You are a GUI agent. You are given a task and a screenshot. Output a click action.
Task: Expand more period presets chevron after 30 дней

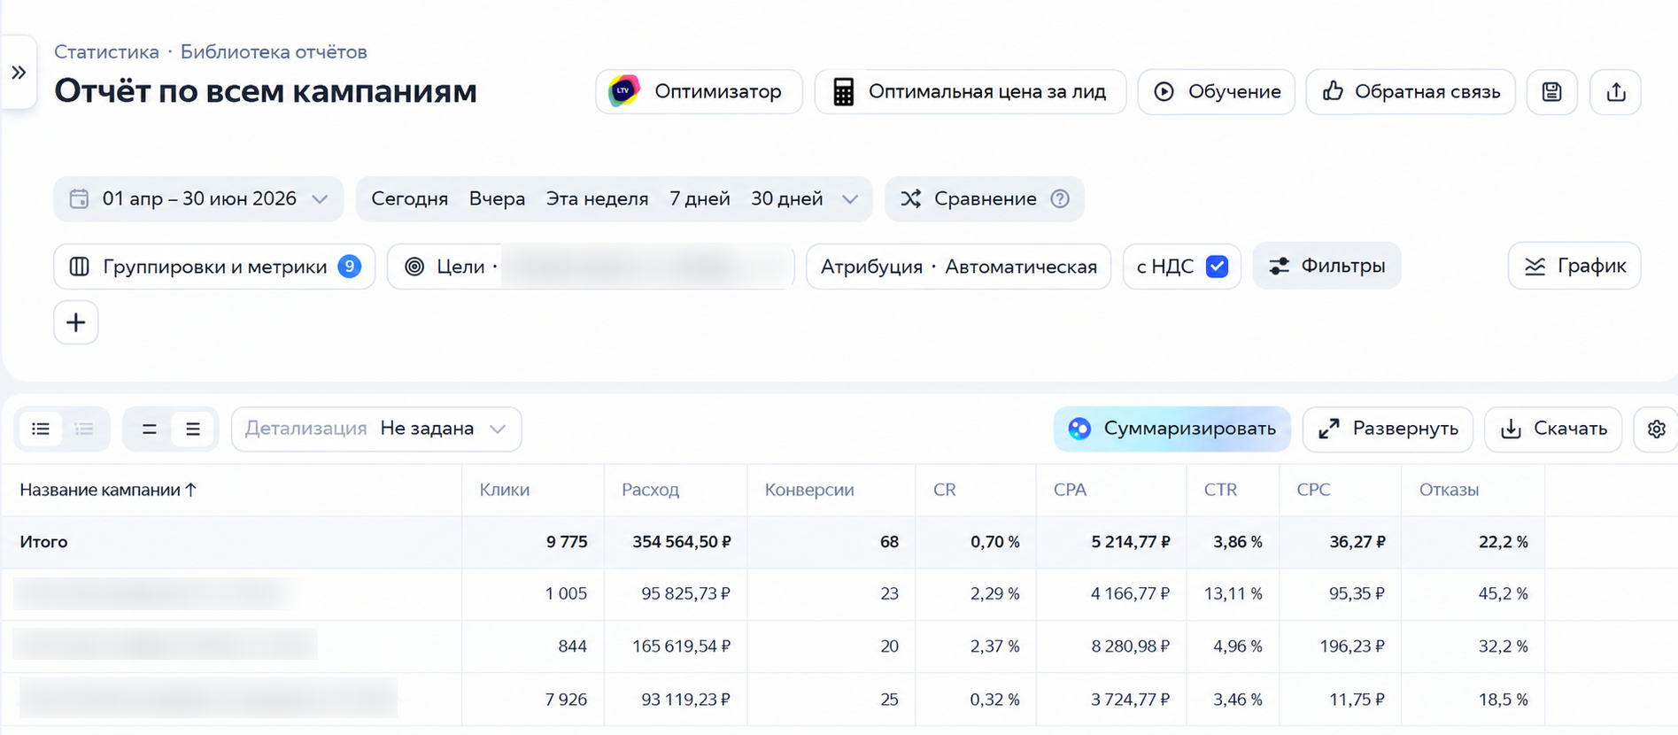(850, 199)
